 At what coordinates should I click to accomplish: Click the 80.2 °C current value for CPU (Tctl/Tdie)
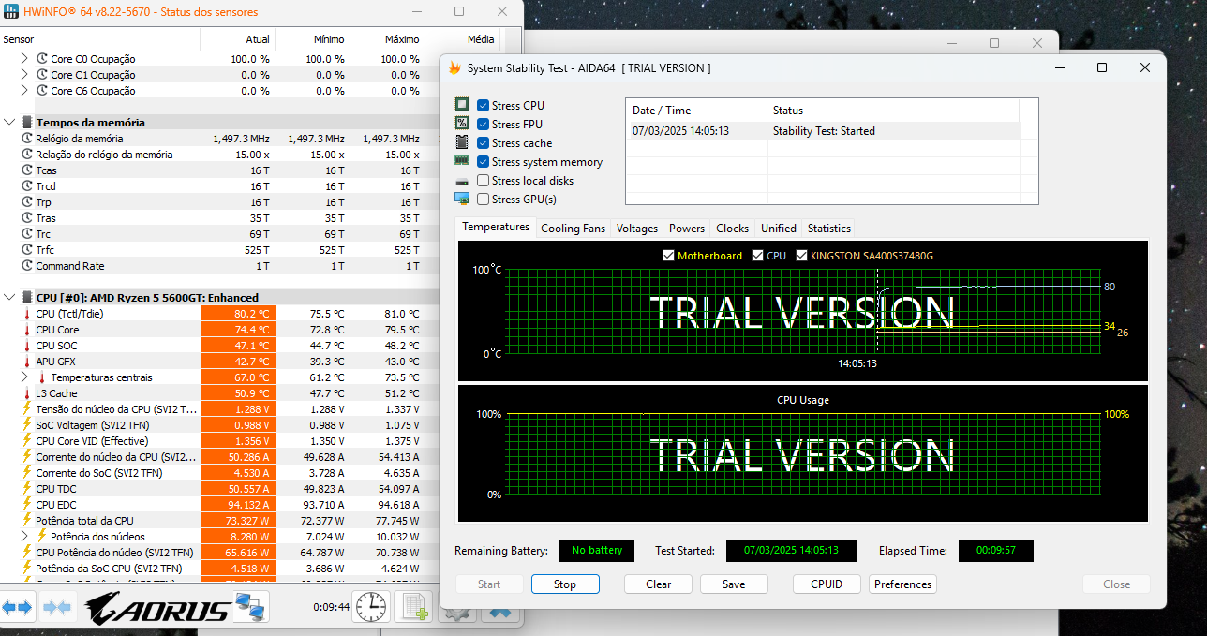pos(238,314)
